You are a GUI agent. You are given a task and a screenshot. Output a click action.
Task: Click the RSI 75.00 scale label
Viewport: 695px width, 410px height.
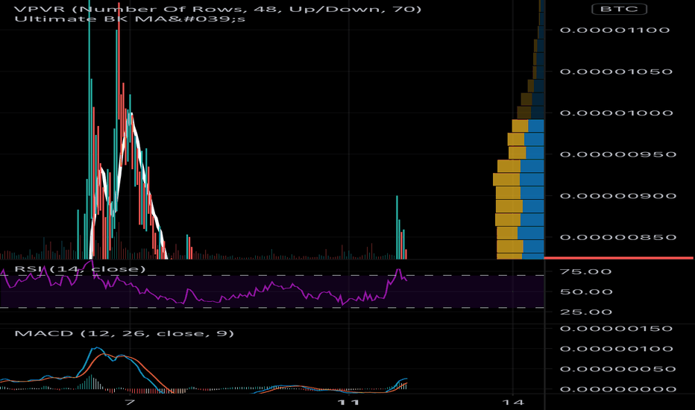(585, 271)
